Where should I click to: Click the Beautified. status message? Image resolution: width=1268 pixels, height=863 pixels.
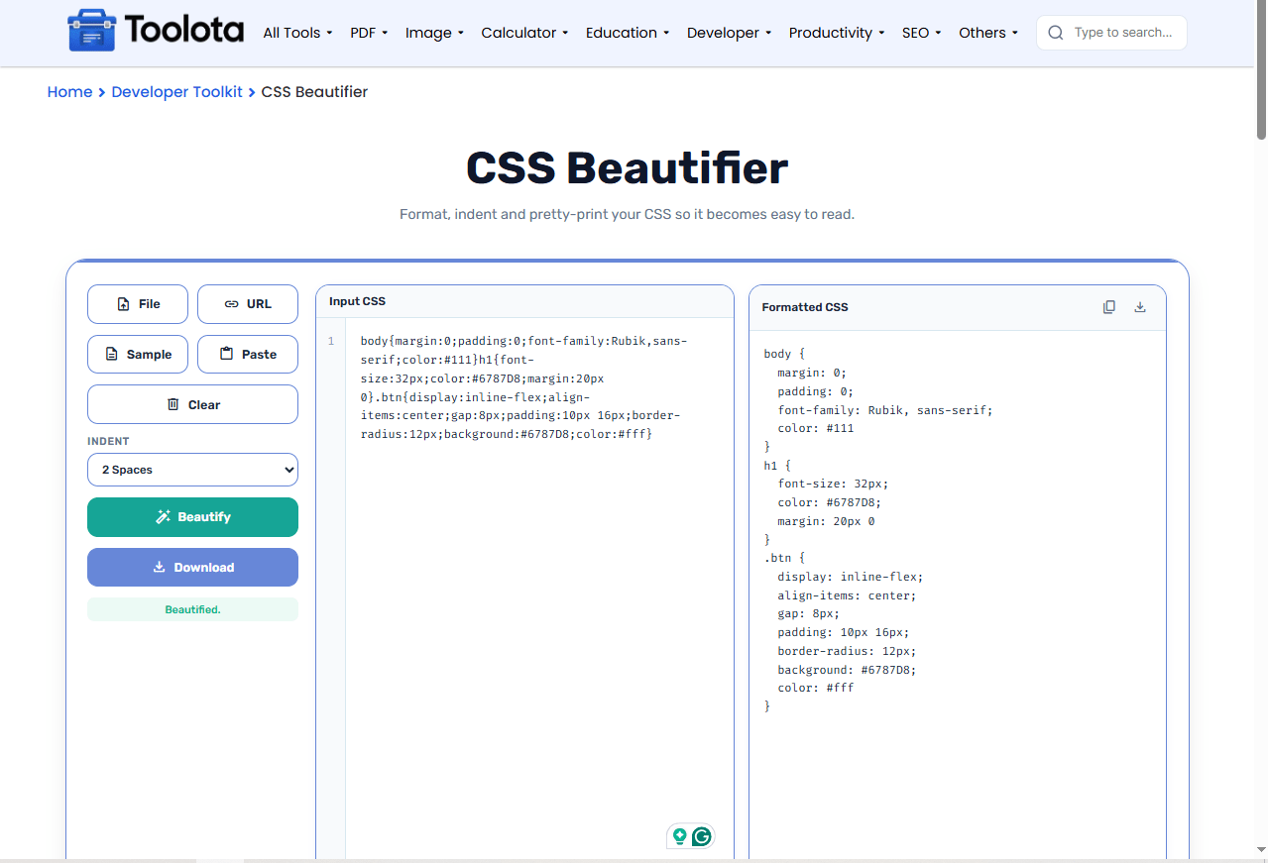click(x=192, y=609)
